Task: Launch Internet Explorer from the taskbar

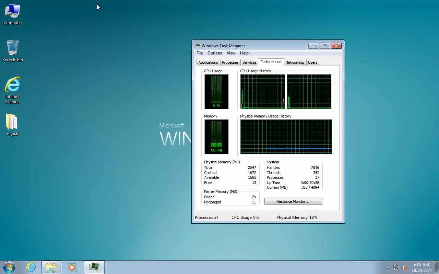Action: (31, 267)
